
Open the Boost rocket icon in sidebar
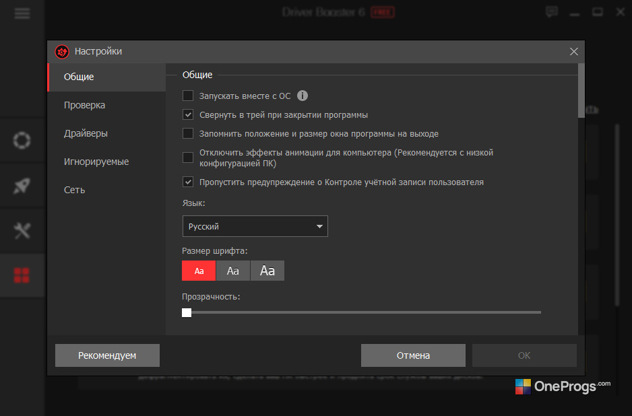pyautogui.click(x=22, y=186)
